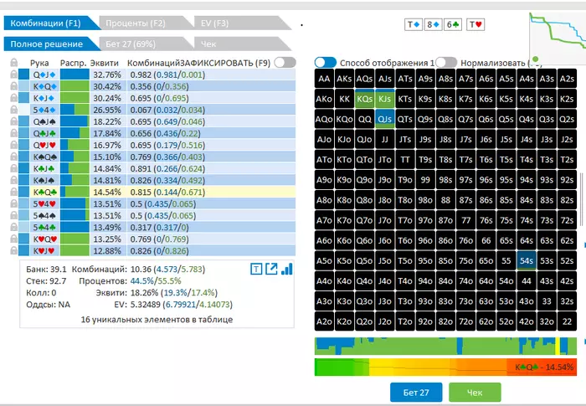Select highlighted K♣Q♣ 14.54% row

coord(157,193)
